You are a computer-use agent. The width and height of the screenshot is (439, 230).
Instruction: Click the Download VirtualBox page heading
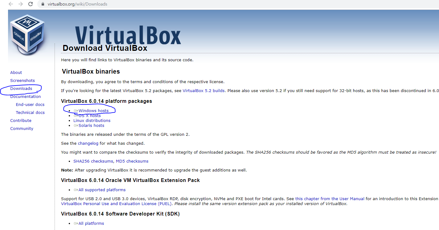[x=105, y=48]
